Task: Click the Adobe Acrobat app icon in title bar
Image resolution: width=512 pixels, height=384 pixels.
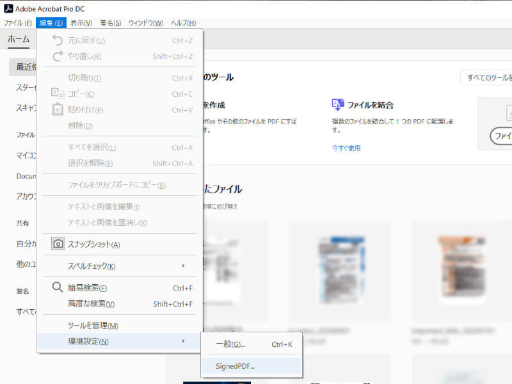Action: (8, 8)
